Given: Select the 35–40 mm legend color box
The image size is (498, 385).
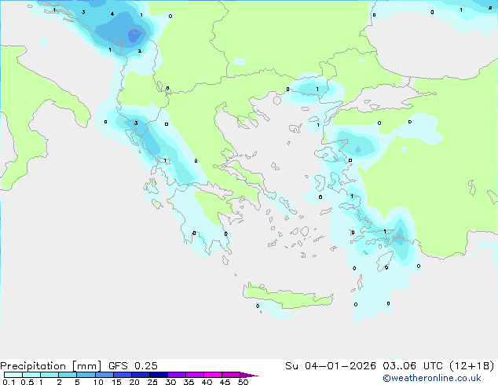Looking at the screenshot, I should tap(195, 375).
